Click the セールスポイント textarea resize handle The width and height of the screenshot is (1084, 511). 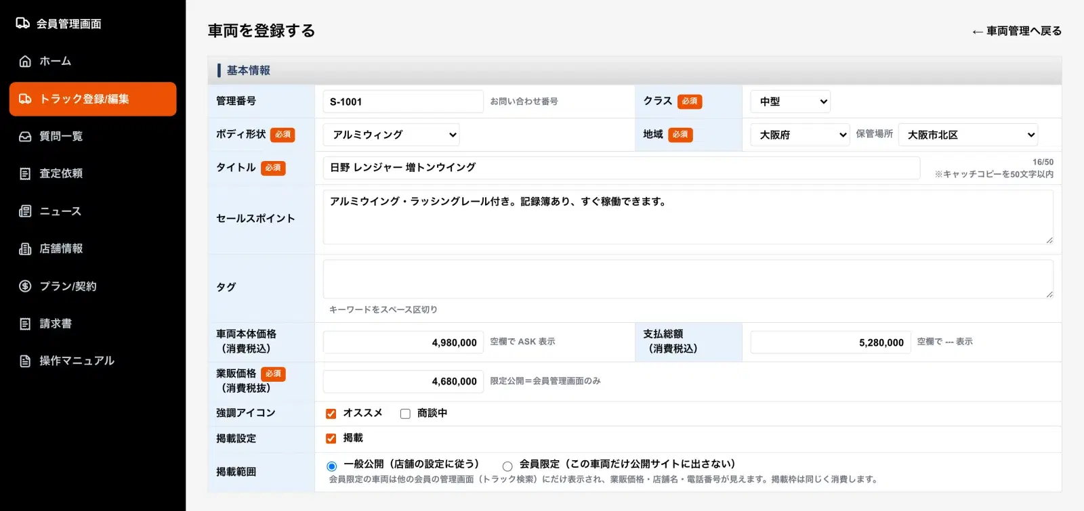pyautogui.click(x=1049, y=240)
